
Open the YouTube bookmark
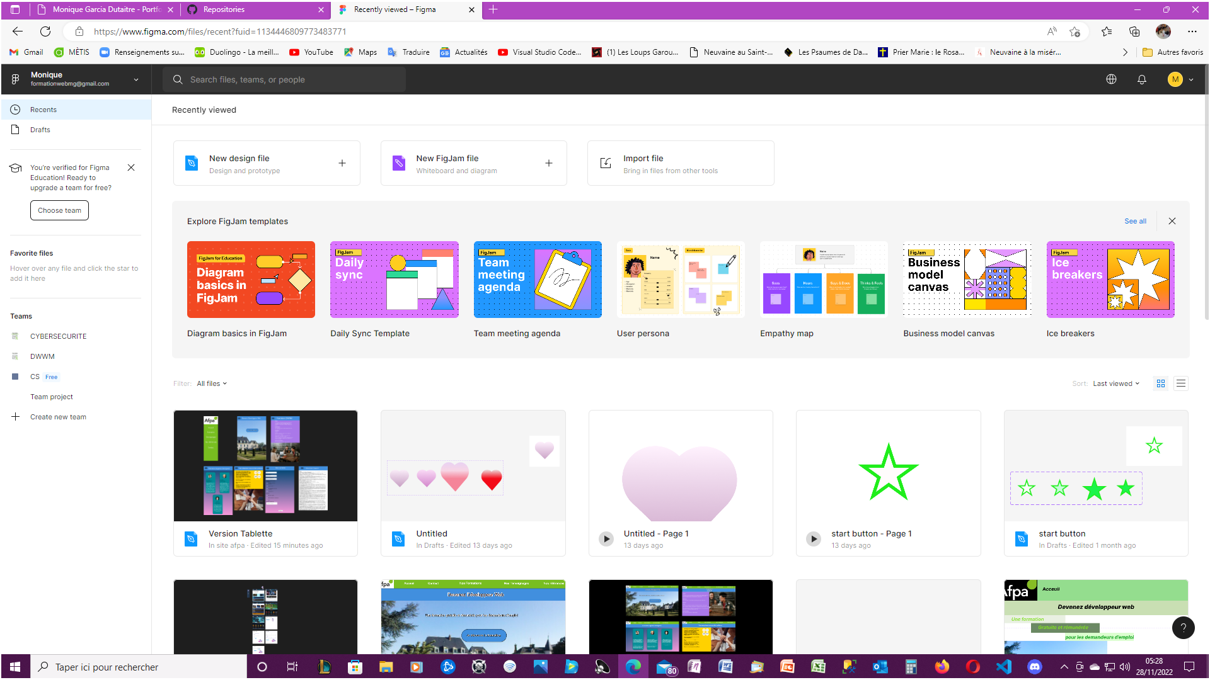(311, 52)
